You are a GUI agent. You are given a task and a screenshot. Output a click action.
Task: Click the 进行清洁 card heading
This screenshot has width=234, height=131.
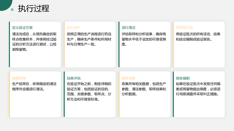[x=128, y=28]
